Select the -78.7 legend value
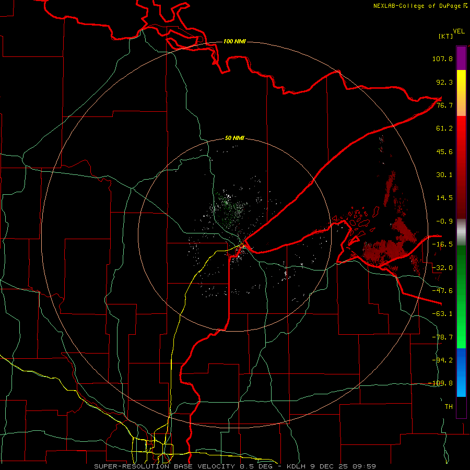Image resolution: width=470 pixels, height=470 pixels. [442, 337]
